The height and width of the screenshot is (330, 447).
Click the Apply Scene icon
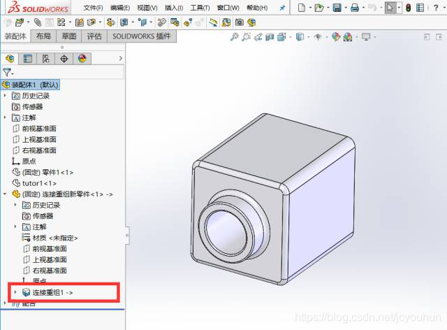(348, 37)
